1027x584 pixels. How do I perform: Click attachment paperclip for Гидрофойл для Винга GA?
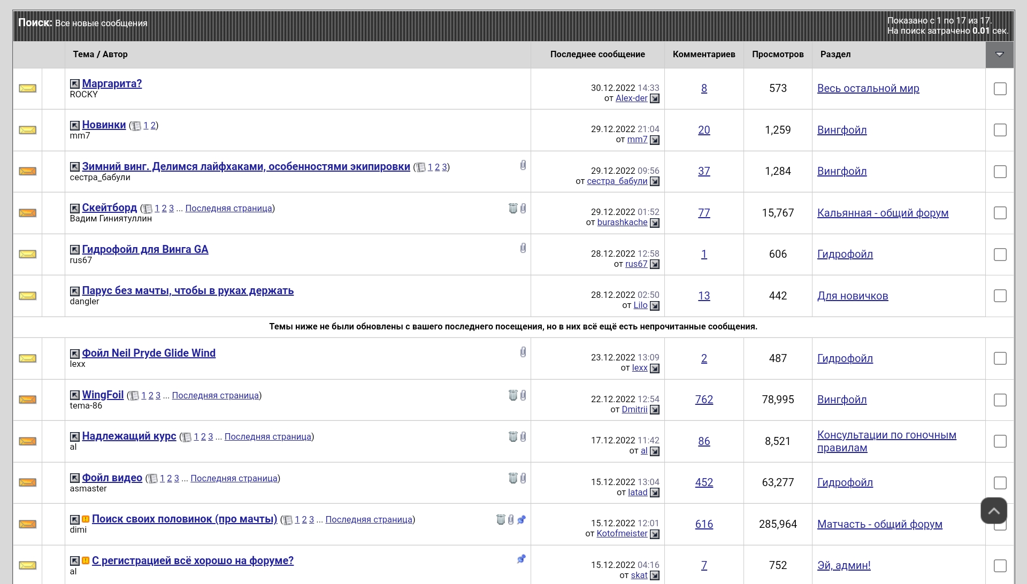point(523,248)
